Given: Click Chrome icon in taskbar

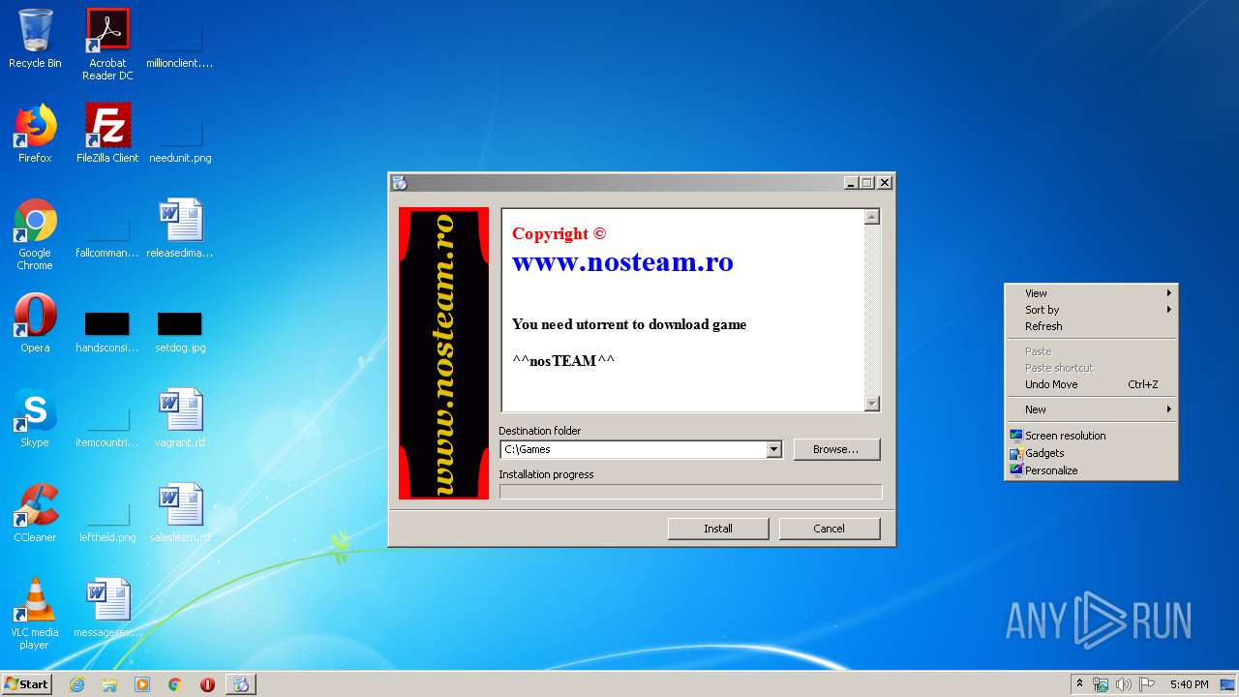Looking at the screenshot, I should [x=175, y=684].
